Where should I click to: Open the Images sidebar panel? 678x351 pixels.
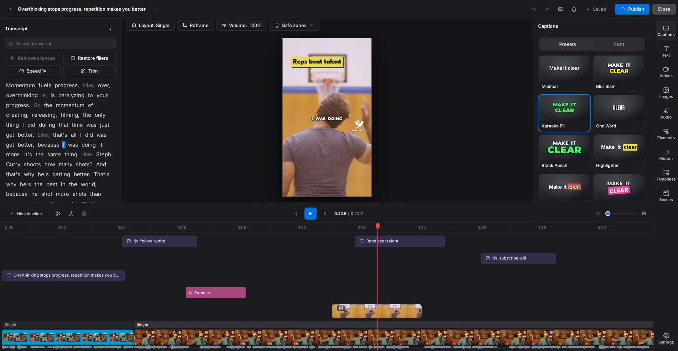click(x=666, y=93)
